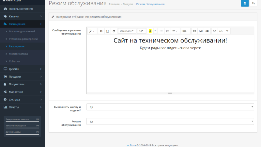261x147 pixels.
Task: Click the monitor icon beside Дизайн
Action: coord(5,69)
